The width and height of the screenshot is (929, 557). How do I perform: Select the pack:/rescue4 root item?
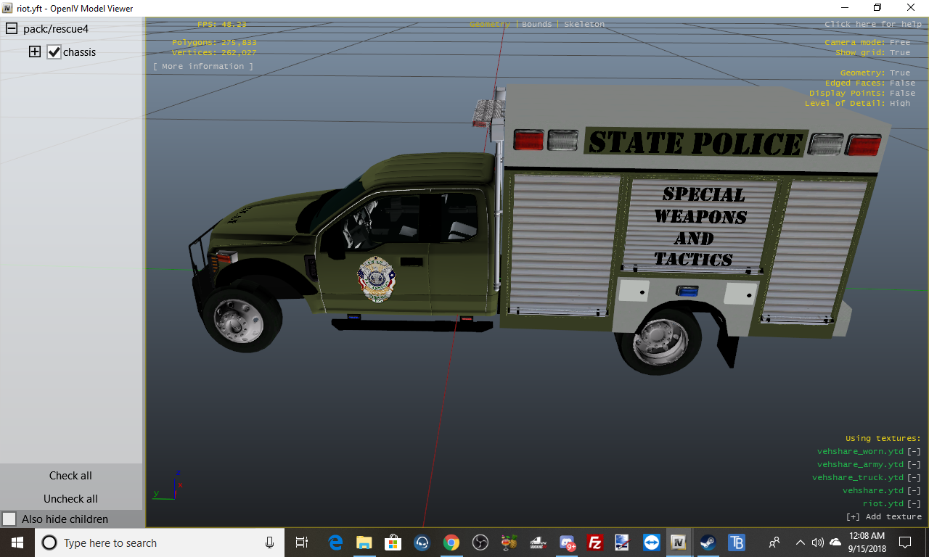point(56,29)
